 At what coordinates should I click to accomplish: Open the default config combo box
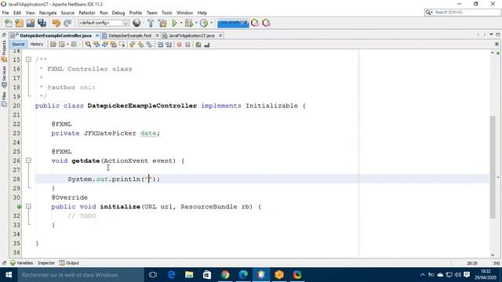click(x=103, y=23)
